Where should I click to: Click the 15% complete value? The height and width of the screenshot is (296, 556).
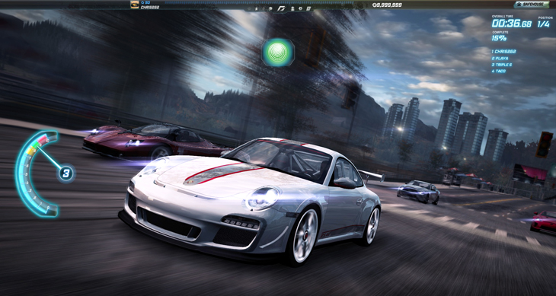pyautogui.click(x=499, y=38)
